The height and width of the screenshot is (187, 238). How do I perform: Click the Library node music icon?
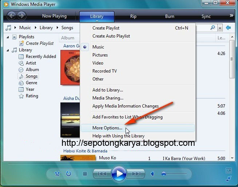[14, 50]
